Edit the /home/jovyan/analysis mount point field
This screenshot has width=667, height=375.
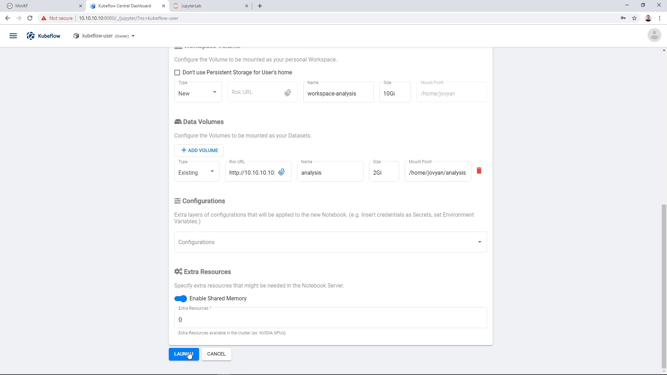438,171
